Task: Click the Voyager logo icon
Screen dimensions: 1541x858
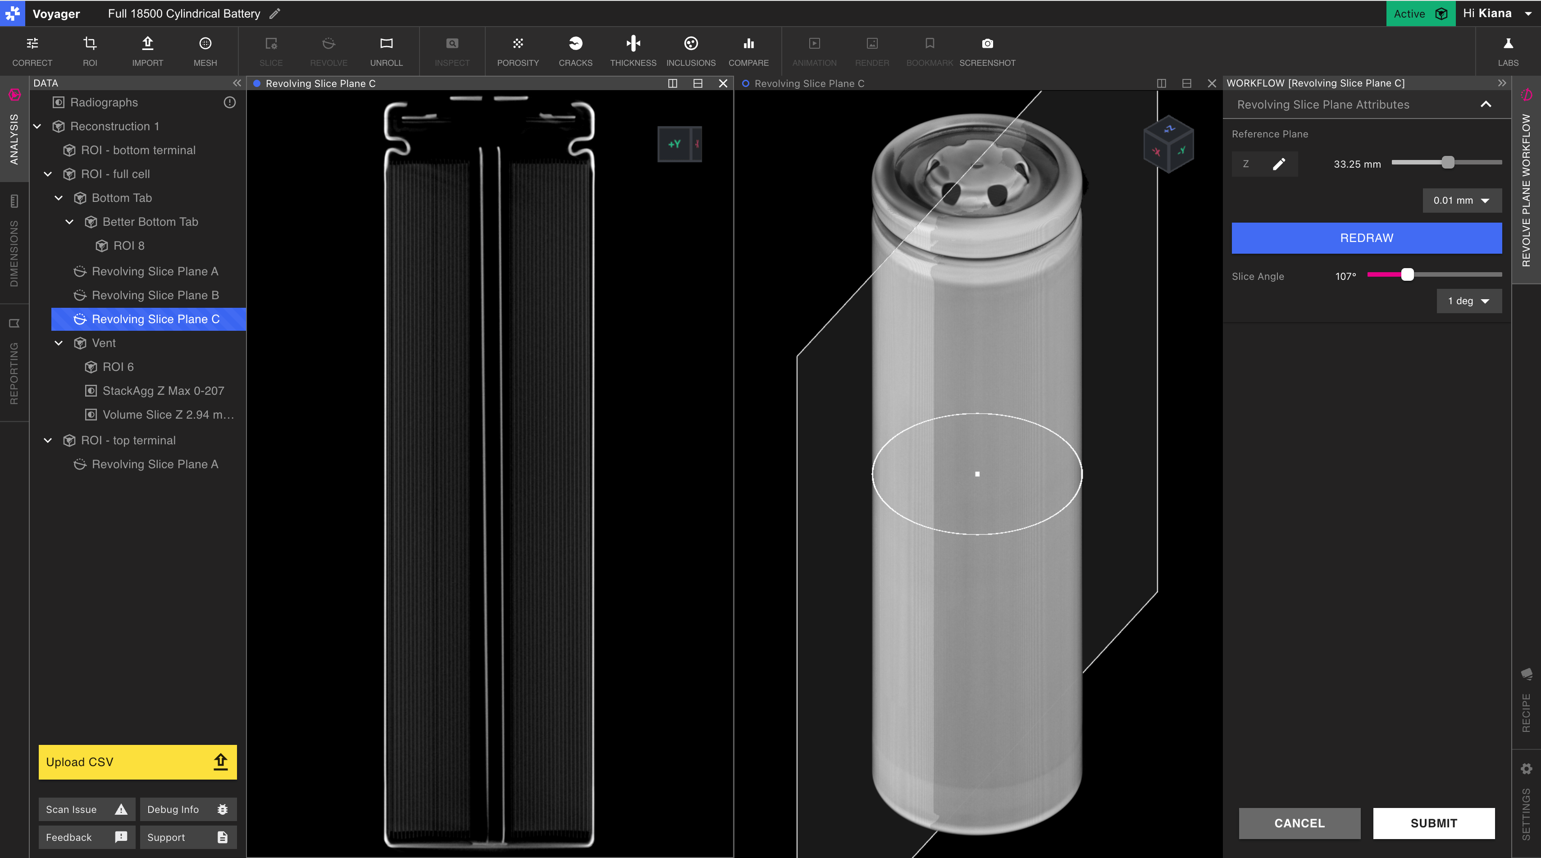Action: pyautogui.click(x=13, y=13)
